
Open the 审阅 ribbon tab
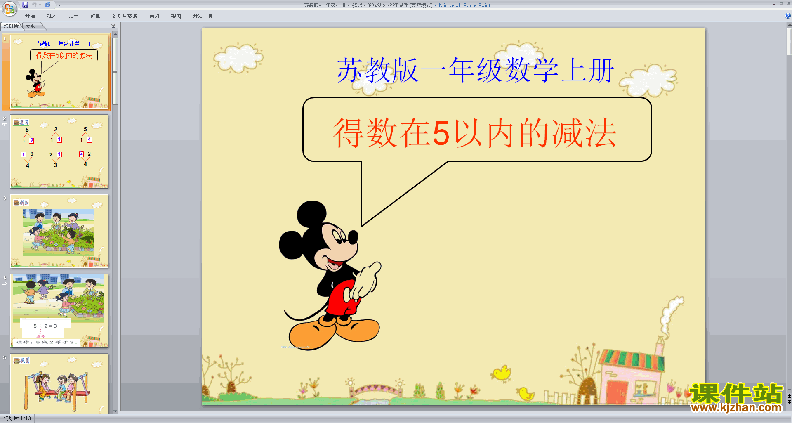click(x=154, y=16)
